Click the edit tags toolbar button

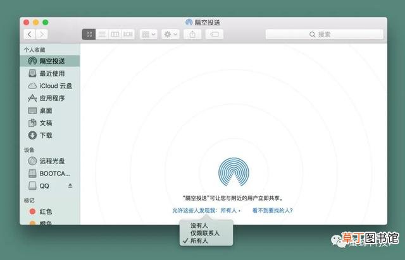(215, 34)
